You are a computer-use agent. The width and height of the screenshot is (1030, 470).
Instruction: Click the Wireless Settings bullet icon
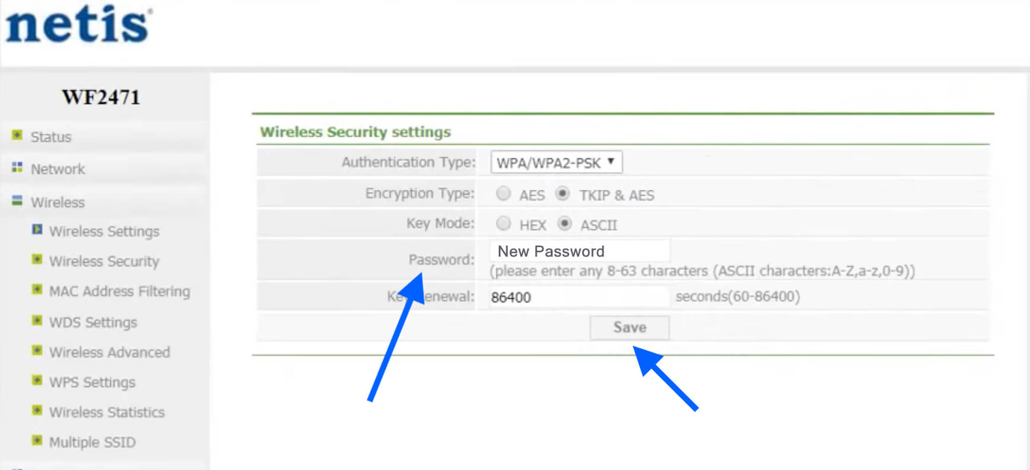coord(37,229)
